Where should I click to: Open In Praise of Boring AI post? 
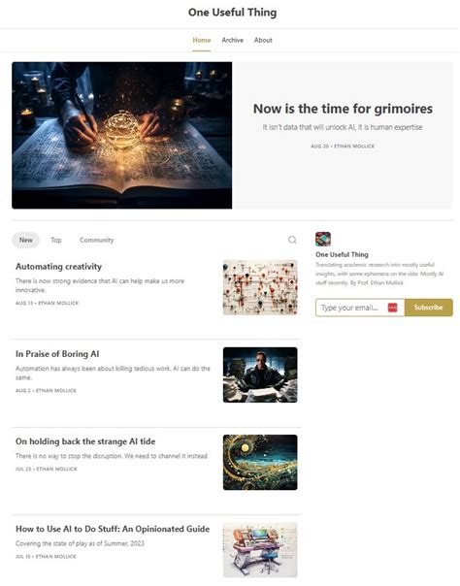pyautogui.click(x=57, y=354)
